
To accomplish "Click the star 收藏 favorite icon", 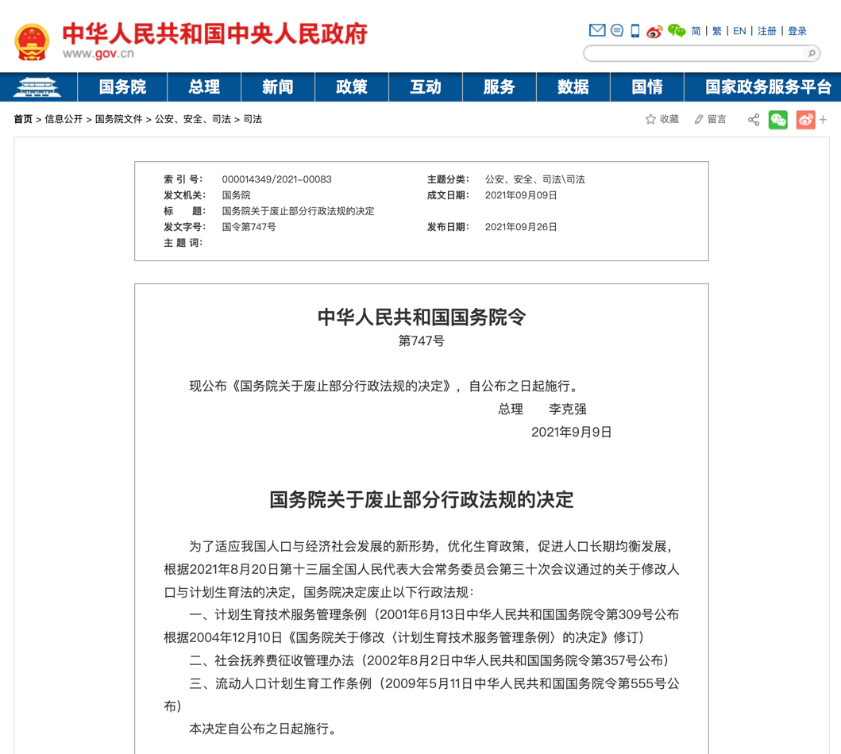I will click(650, 119).
